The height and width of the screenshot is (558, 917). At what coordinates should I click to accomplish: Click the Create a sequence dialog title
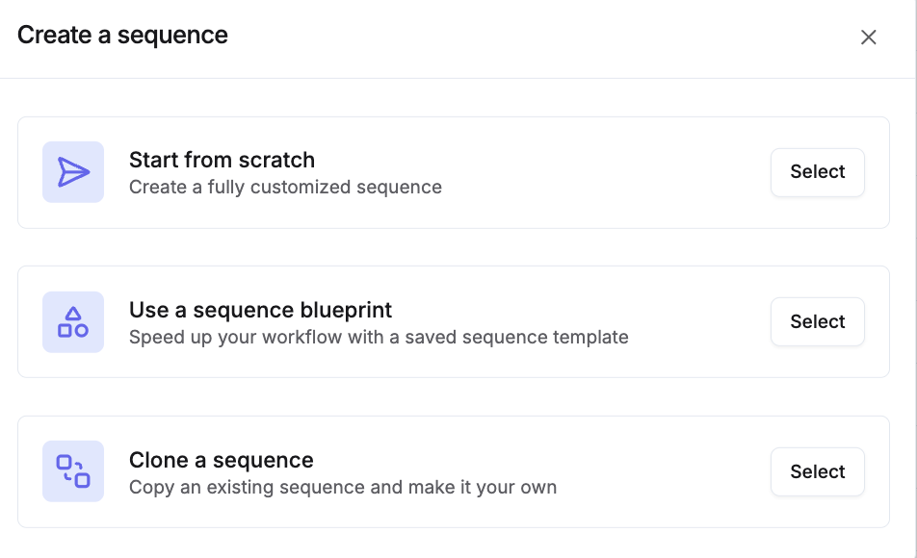tap(122, 36)
